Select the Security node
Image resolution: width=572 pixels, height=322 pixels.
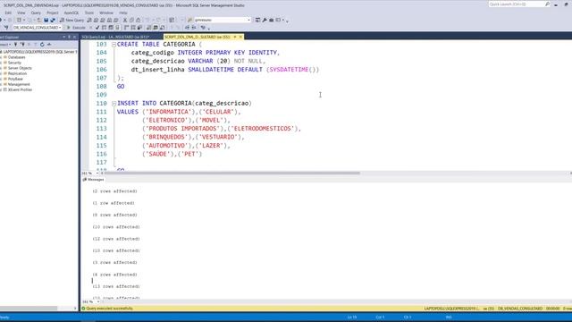tap(14, 63)
